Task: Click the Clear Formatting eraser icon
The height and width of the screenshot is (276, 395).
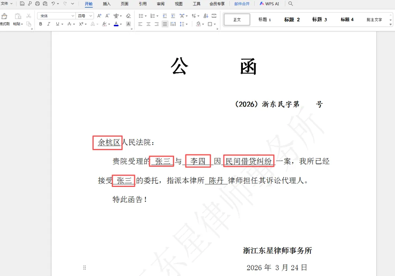Action: point(128,16)
